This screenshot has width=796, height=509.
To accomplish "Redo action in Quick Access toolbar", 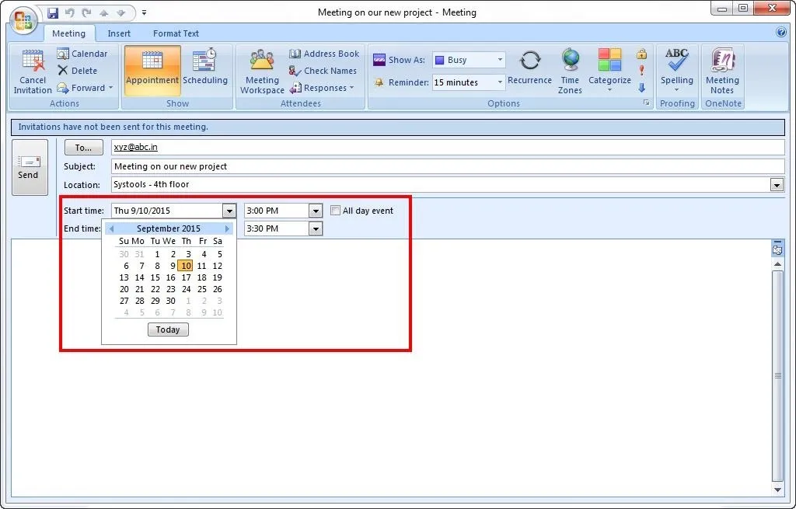I will [x=87, y=12].
